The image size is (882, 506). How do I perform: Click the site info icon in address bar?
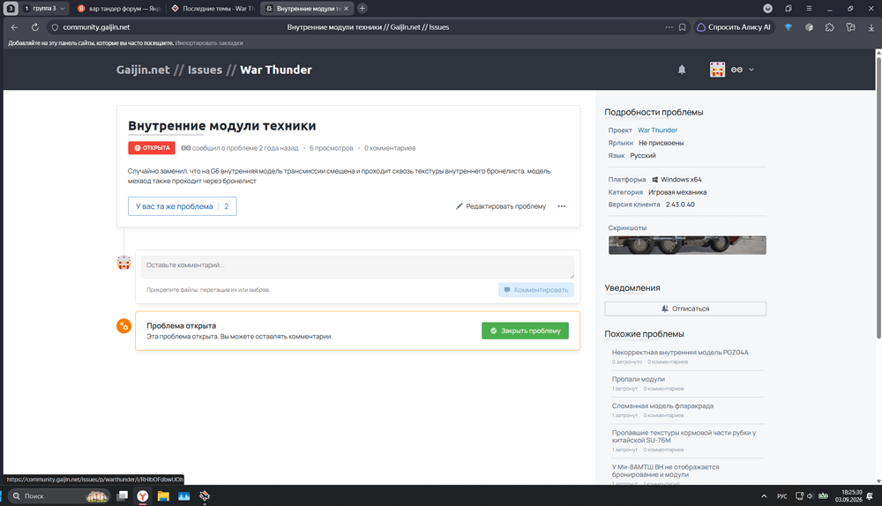(55, 27)
